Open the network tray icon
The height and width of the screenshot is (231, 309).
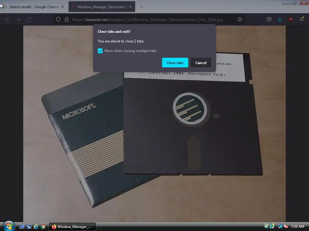pyautogui.click(x=280, y=226)
